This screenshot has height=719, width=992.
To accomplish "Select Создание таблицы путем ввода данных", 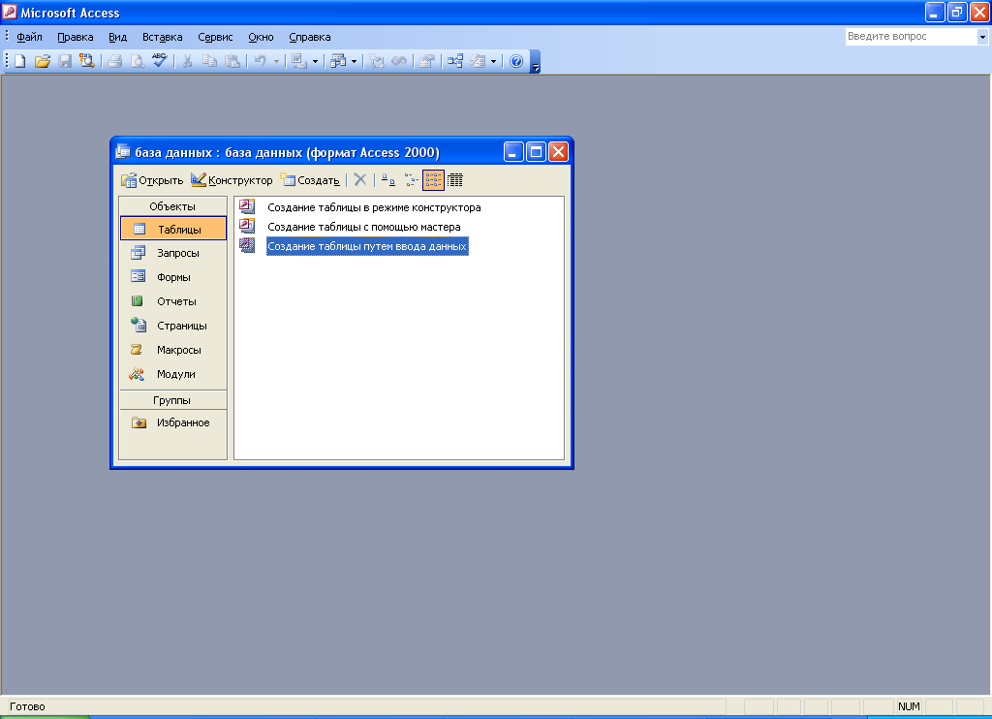I will (x=354, y=246).
